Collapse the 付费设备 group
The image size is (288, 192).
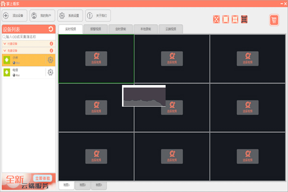coord(4,44)
